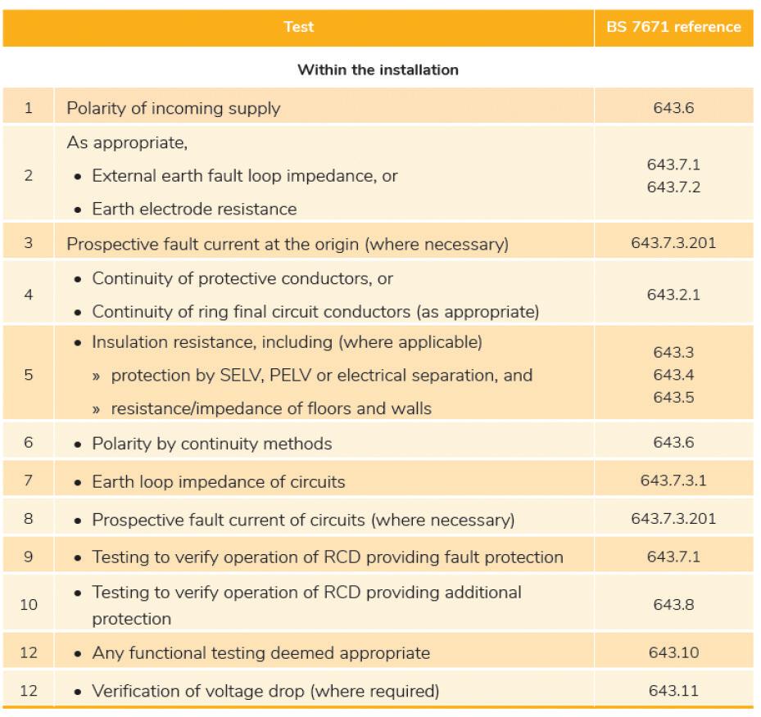Click the 643.11 voltage drop reference

[x=673, y=691]
